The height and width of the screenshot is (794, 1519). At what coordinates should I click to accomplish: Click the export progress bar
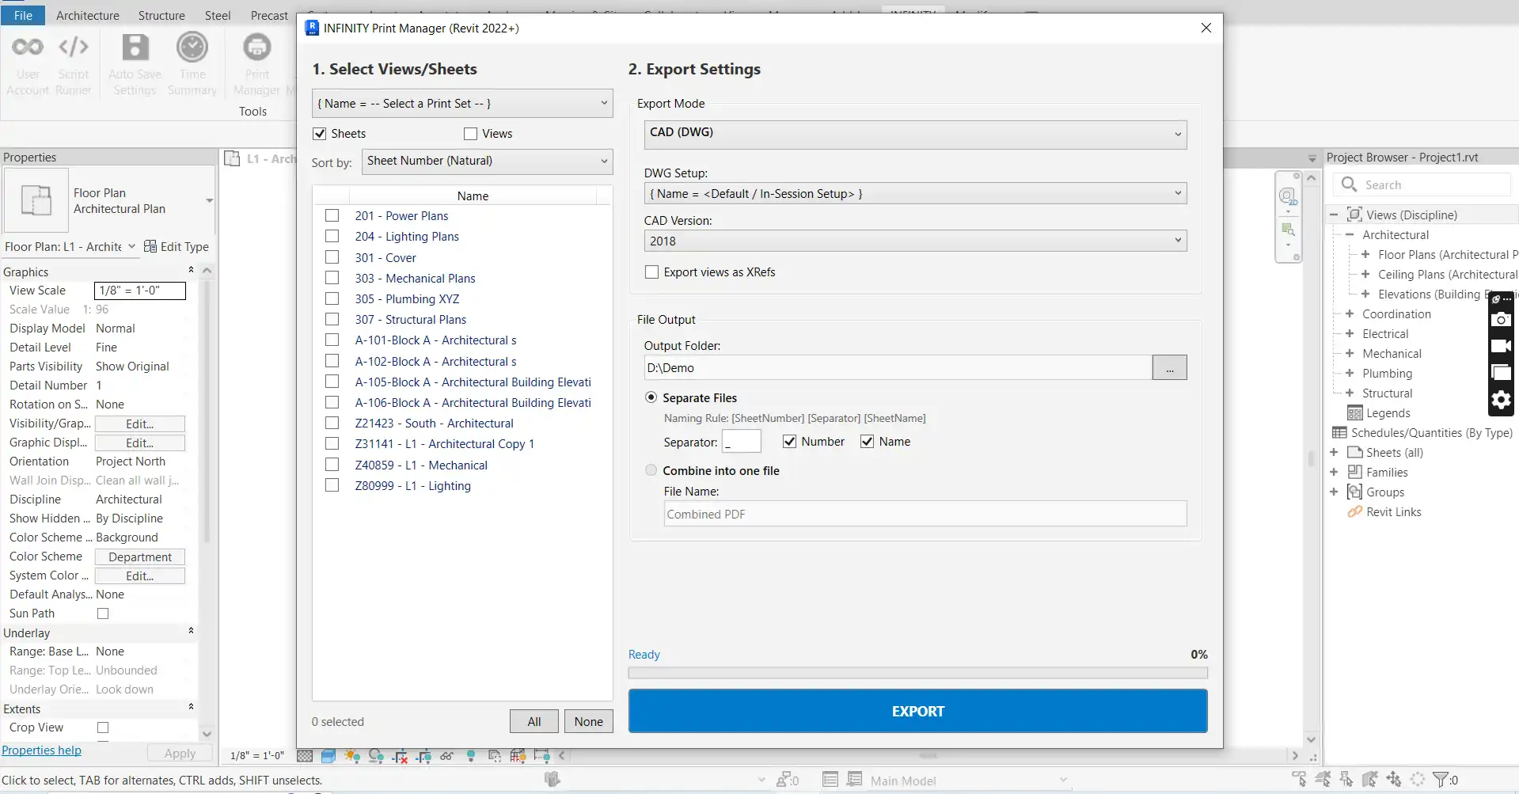coord(917,673)
